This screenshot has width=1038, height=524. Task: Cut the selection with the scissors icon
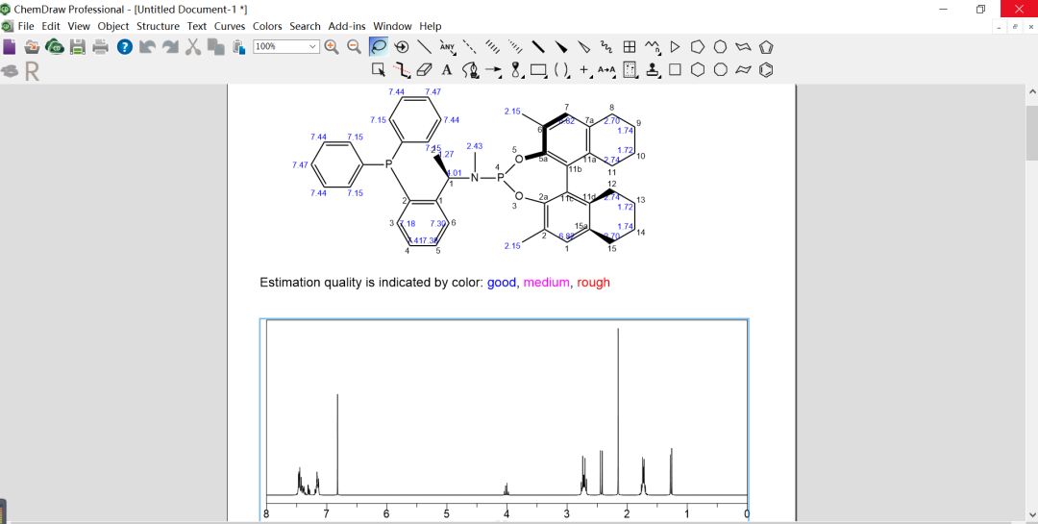coord(192,46)
